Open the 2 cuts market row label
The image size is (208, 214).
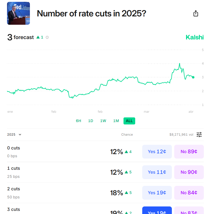(14, 189)
